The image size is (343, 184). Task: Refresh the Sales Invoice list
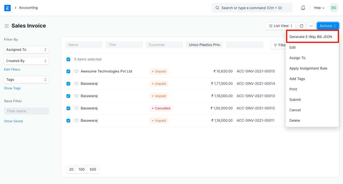[301, 26]
